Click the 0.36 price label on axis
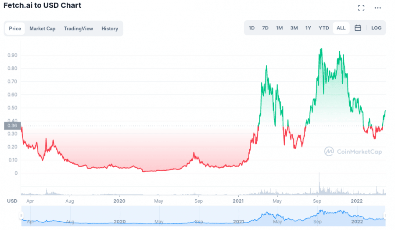Image resolution: width=395 pixels, height=230 pixels. pyautogui.click(x=12, y=126)
